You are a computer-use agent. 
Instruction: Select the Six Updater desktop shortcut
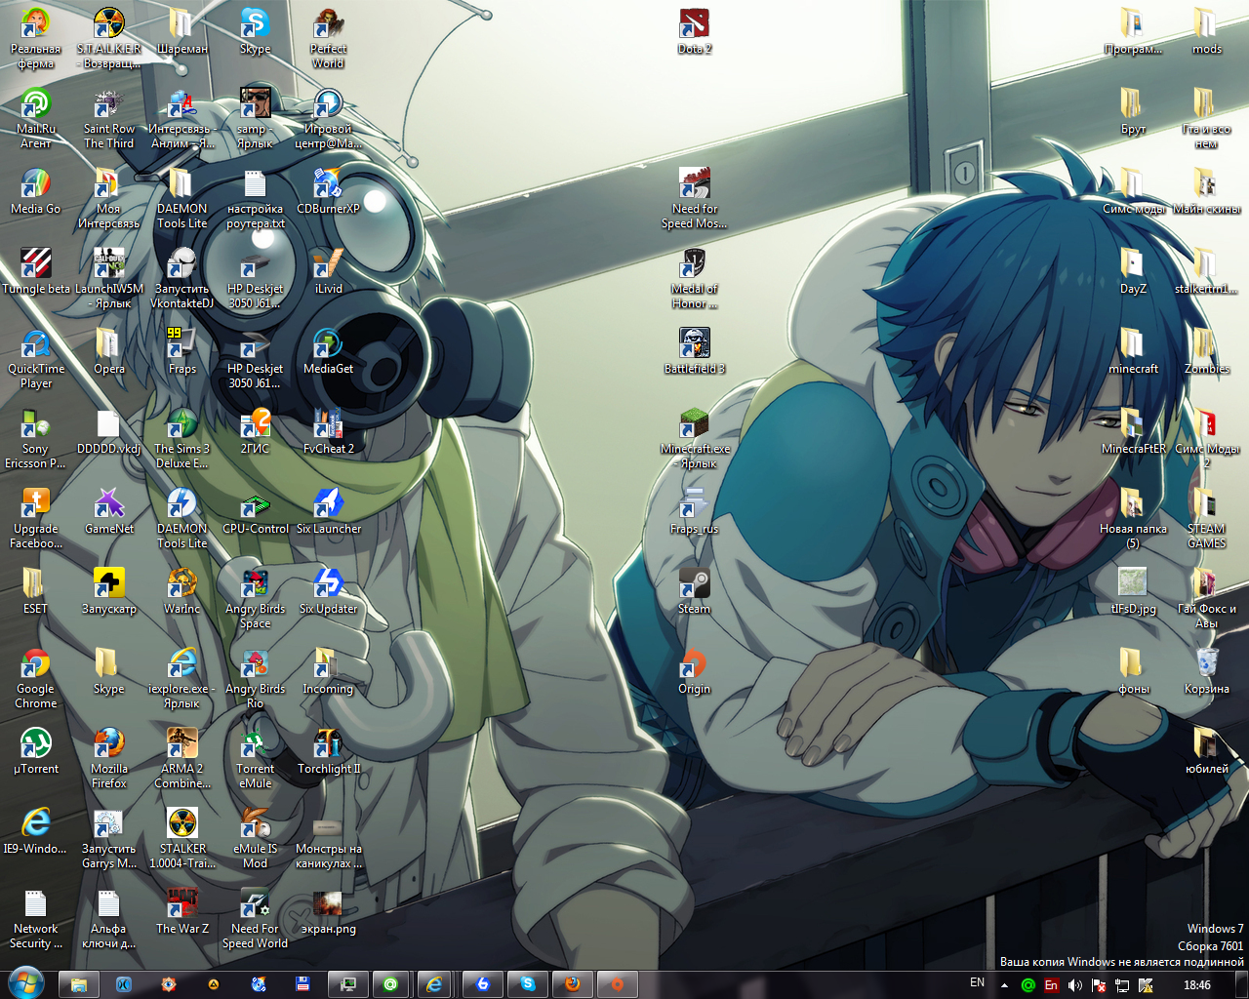(x=328, y=590)
